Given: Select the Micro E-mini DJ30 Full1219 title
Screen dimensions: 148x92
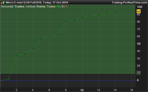Looking at the screenshot, I should pyautogui.click(x=23, y=2).
